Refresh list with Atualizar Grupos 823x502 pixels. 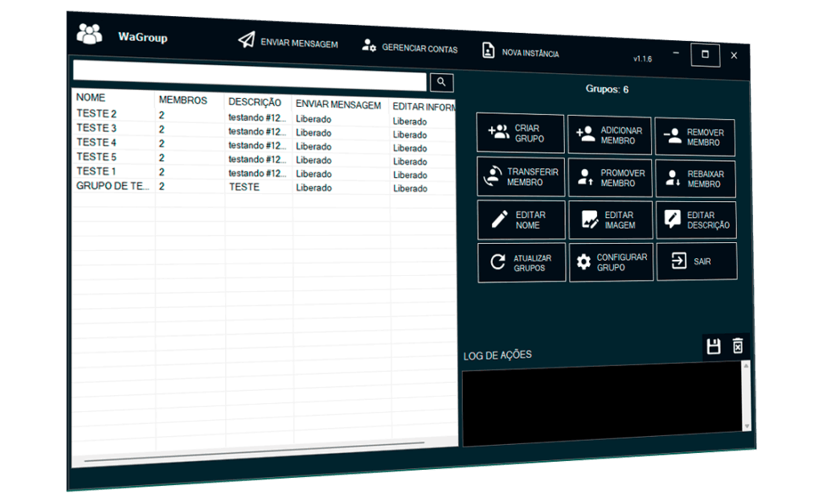point(522,262)
